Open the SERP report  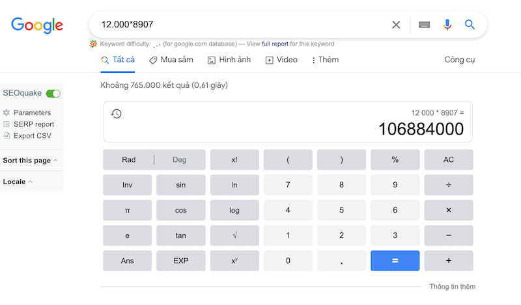coord(34,124)
